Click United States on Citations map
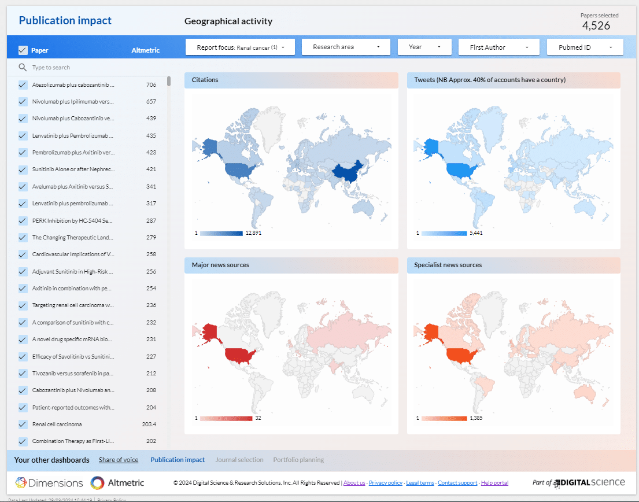The image size is (639, 502). click(239, 170)
